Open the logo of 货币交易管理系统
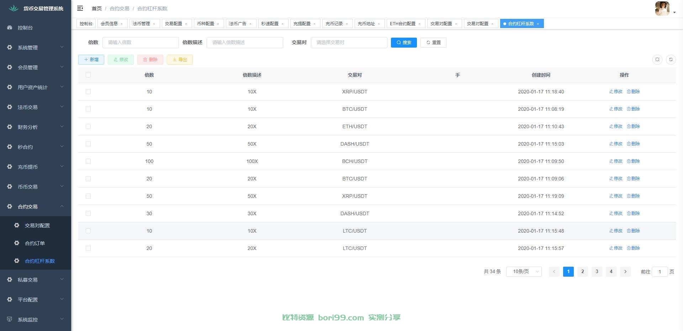Screen dimensions: 683x331 pos(14,8)
